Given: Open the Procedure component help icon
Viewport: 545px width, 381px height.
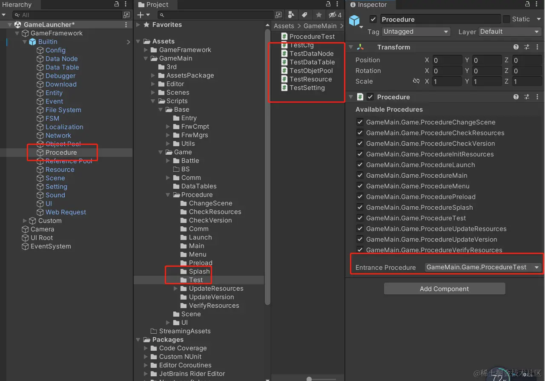Looking at the screenshot, I should pos(516,97).
